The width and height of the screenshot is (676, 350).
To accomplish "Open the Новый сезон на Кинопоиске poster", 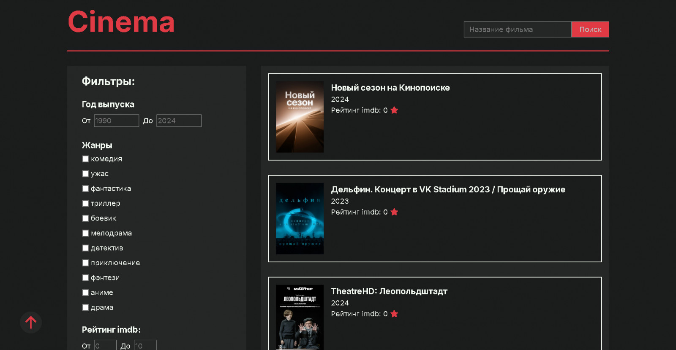I will coord(300,117).
